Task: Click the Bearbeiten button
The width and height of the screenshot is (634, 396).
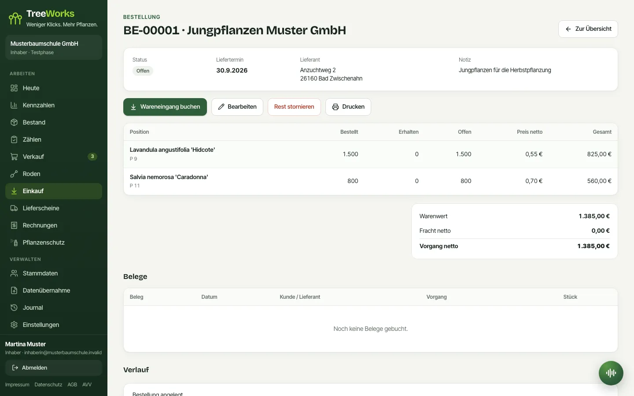Action: 237,107
